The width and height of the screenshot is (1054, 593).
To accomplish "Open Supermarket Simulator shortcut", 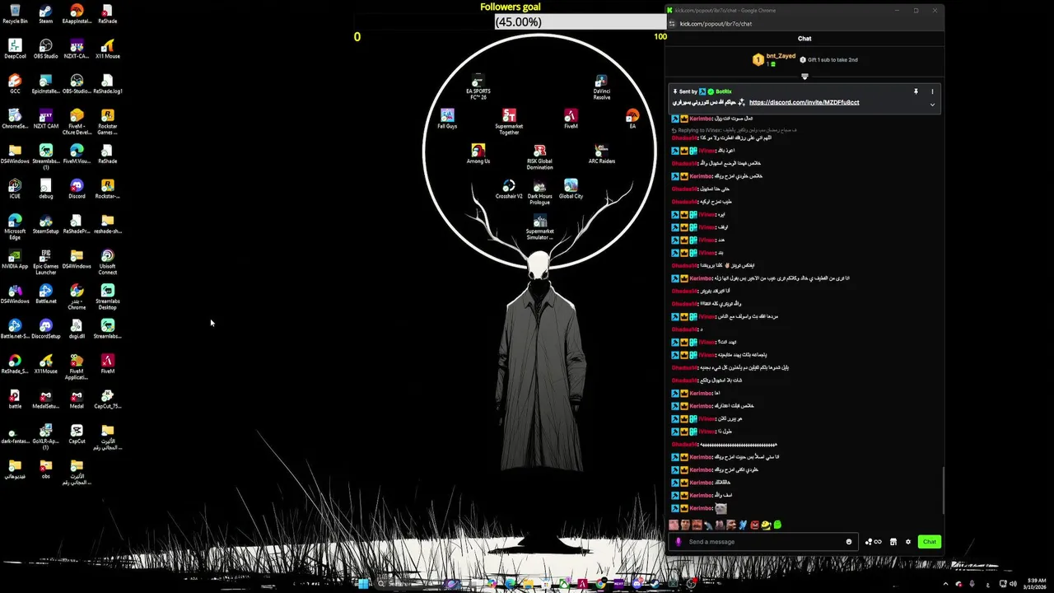I will [x=540, y=226].
